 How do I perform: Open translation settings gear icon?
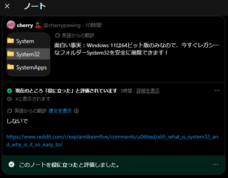click(x=77, y=111)
